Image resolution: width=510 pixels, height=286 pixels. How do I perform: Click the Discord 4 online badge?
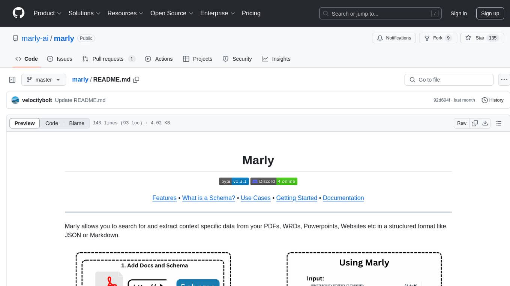pos(274,181)
